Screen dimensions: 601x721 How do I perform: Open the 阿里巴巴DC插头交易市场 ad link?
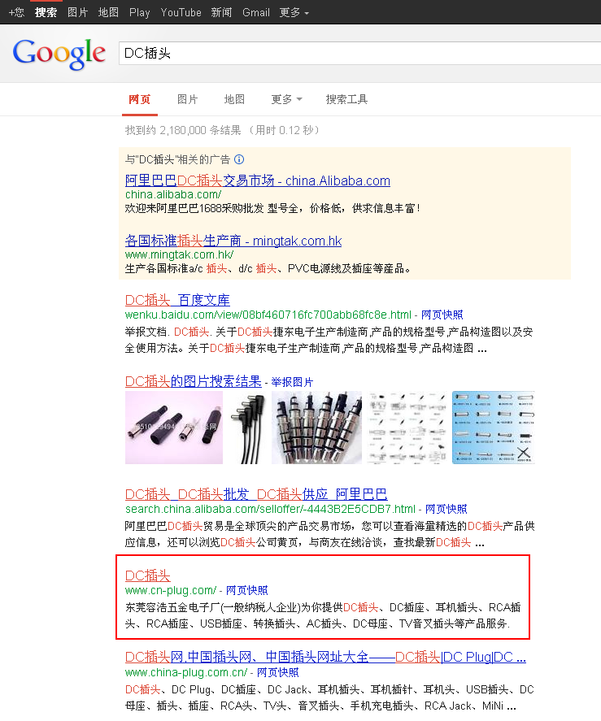click(257, 180)
